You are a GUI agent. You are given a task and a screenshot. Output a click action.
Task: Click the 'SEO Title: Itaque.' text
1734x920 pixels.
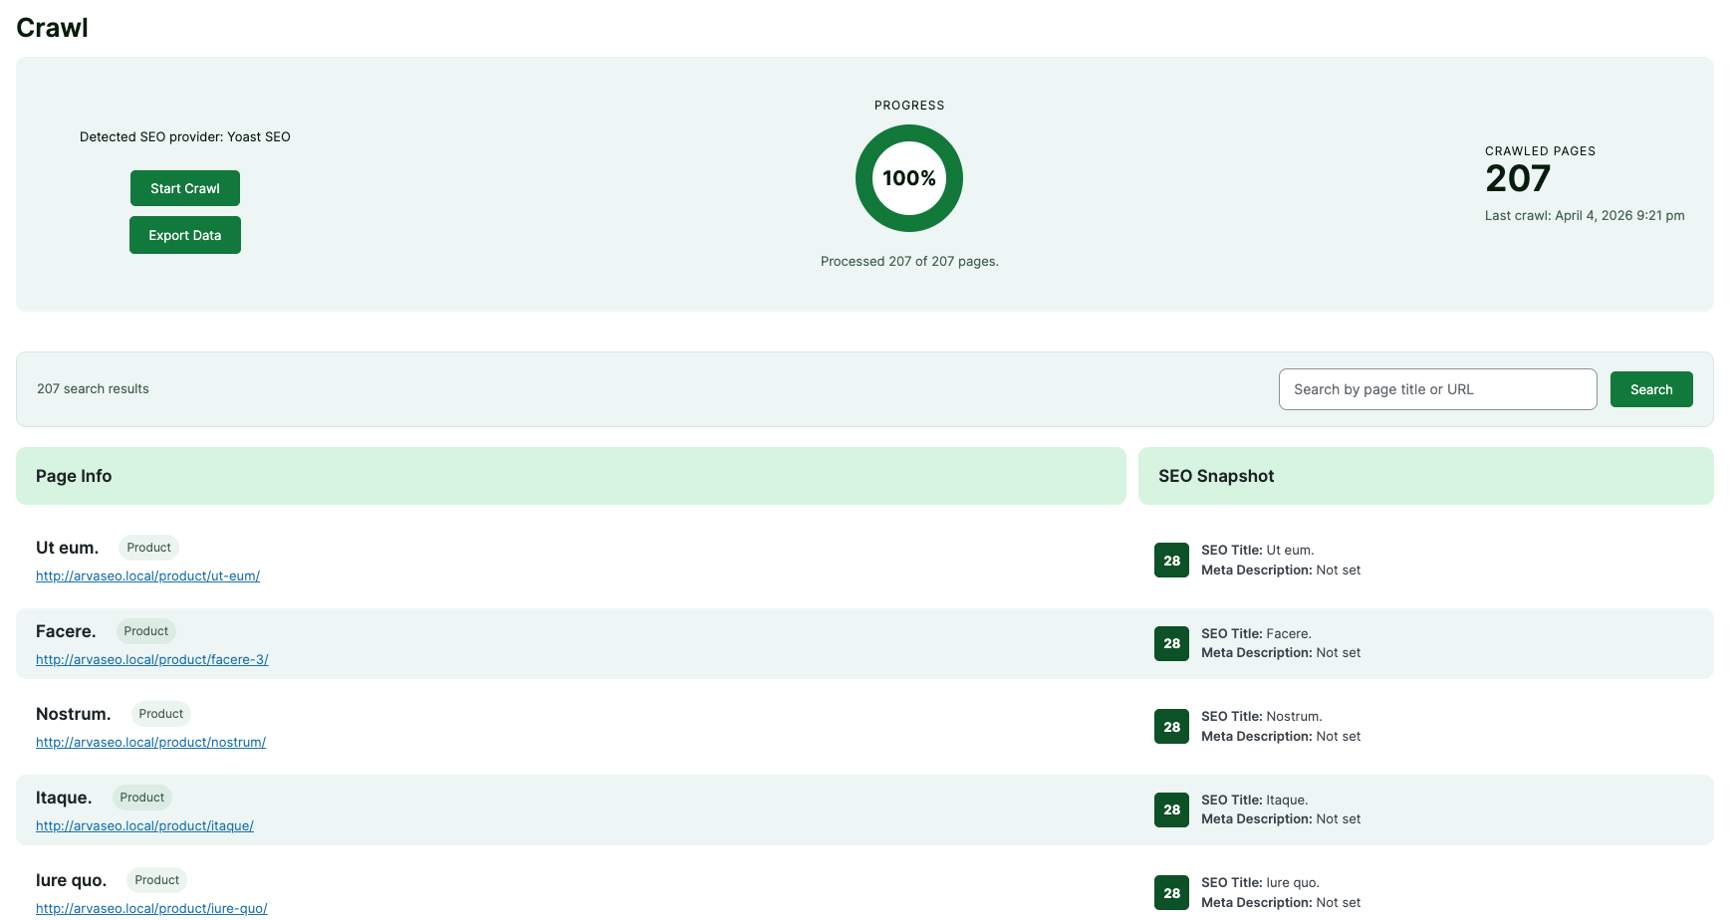tap(1255, 800)
